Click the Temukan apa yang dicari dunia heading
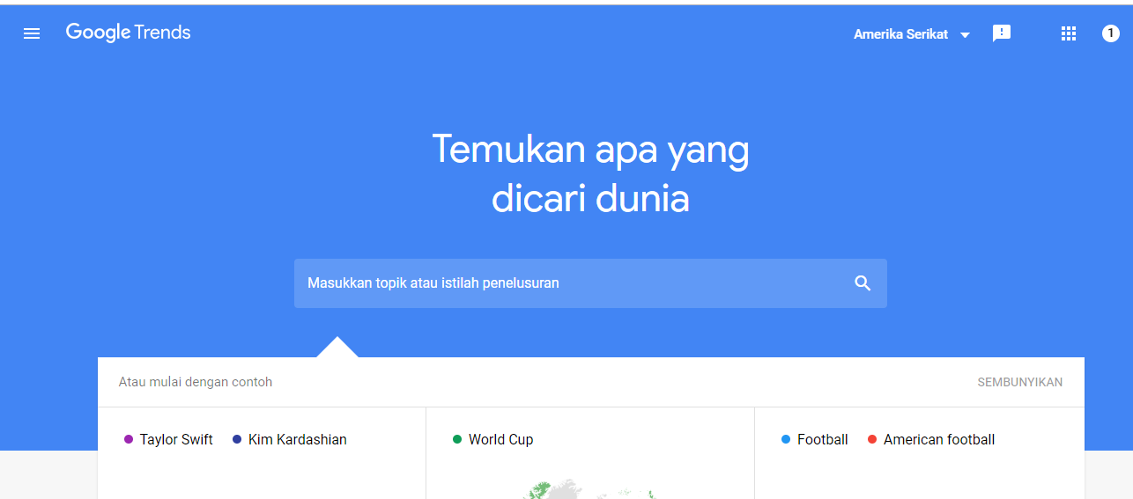Image resolution: width=1133 pixels, height=499 pixels. 590,173
